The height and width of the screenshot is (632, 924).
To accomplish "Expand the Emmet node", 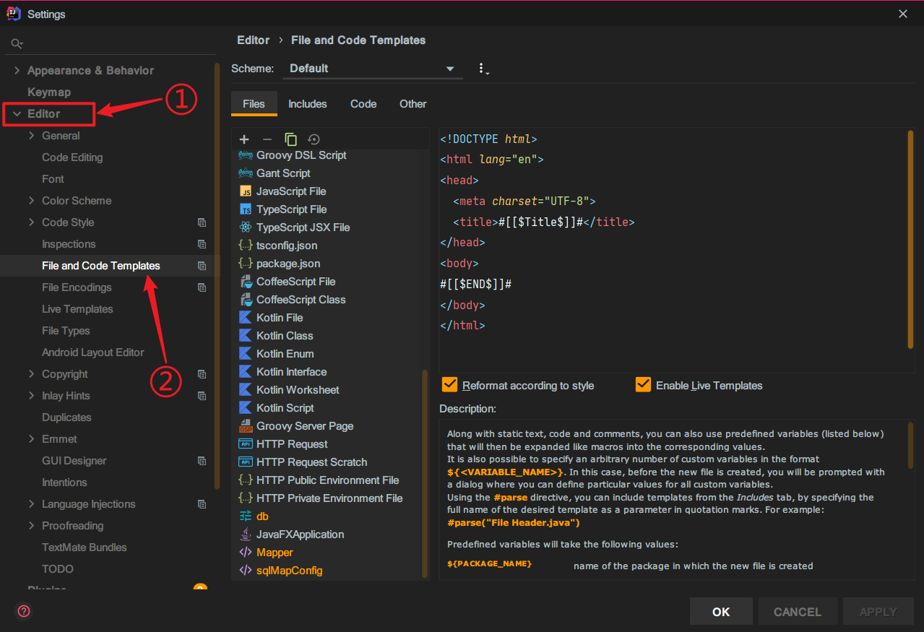I will [x=31, y=439].
